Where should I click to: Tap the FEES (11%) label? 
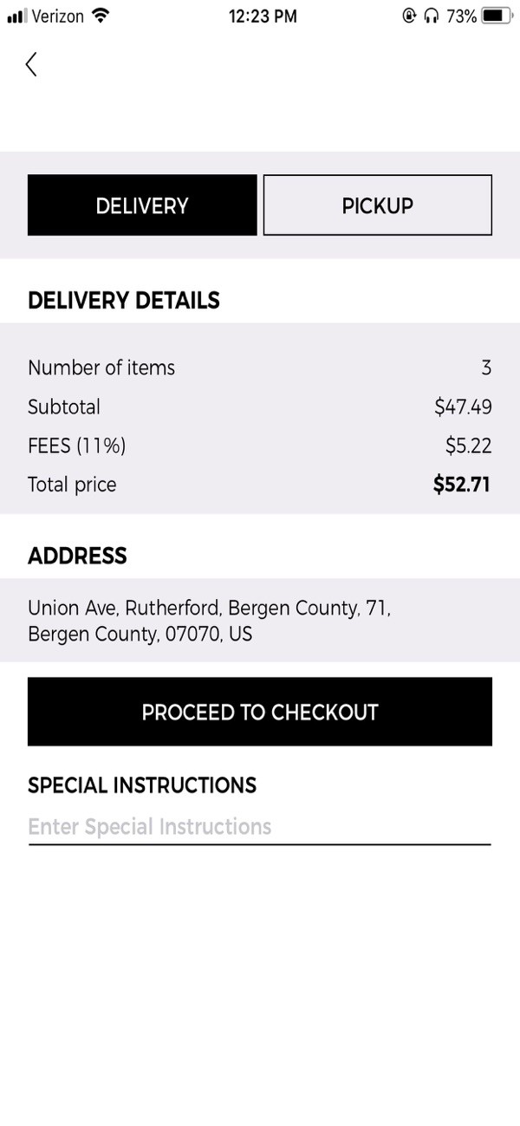click(x=77, y=446)
